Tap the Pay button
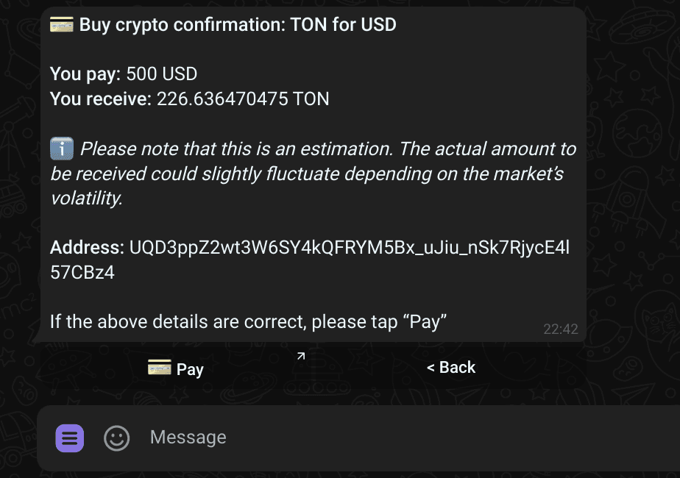680x478 pixels. (x=177, y=368)
